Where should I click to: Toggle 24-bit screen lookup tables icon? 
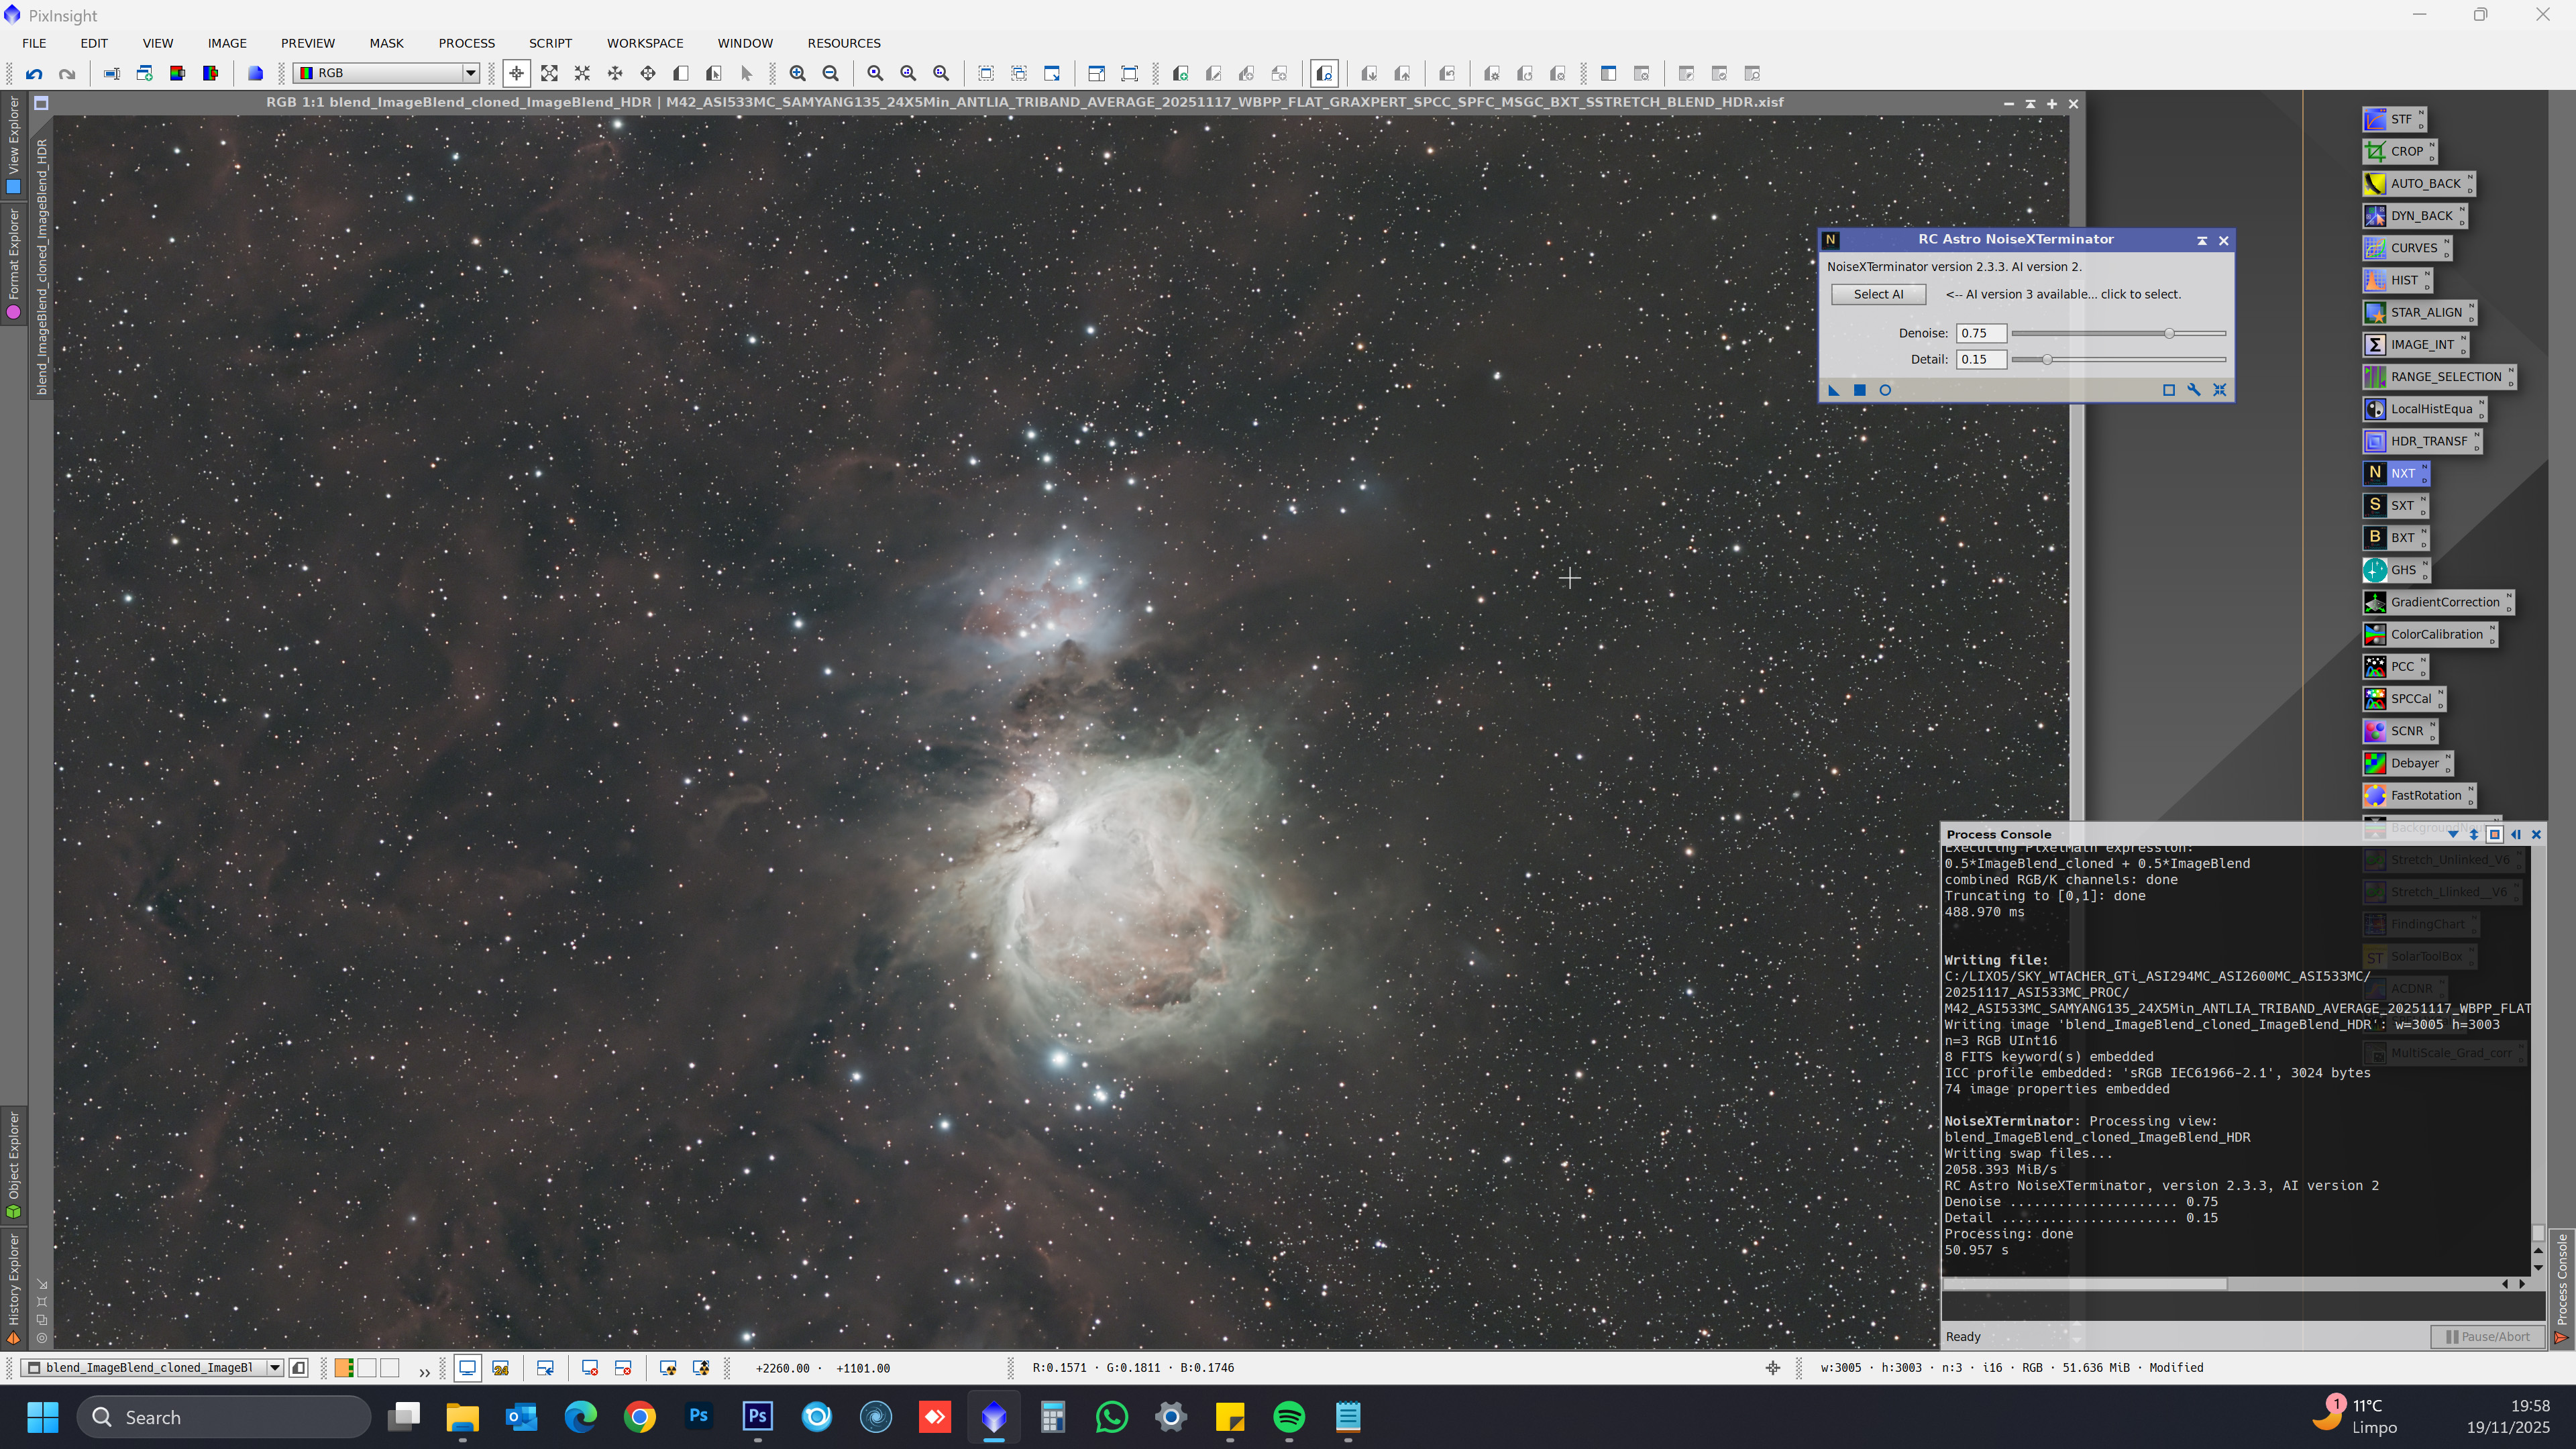(x=500, y=1368)
